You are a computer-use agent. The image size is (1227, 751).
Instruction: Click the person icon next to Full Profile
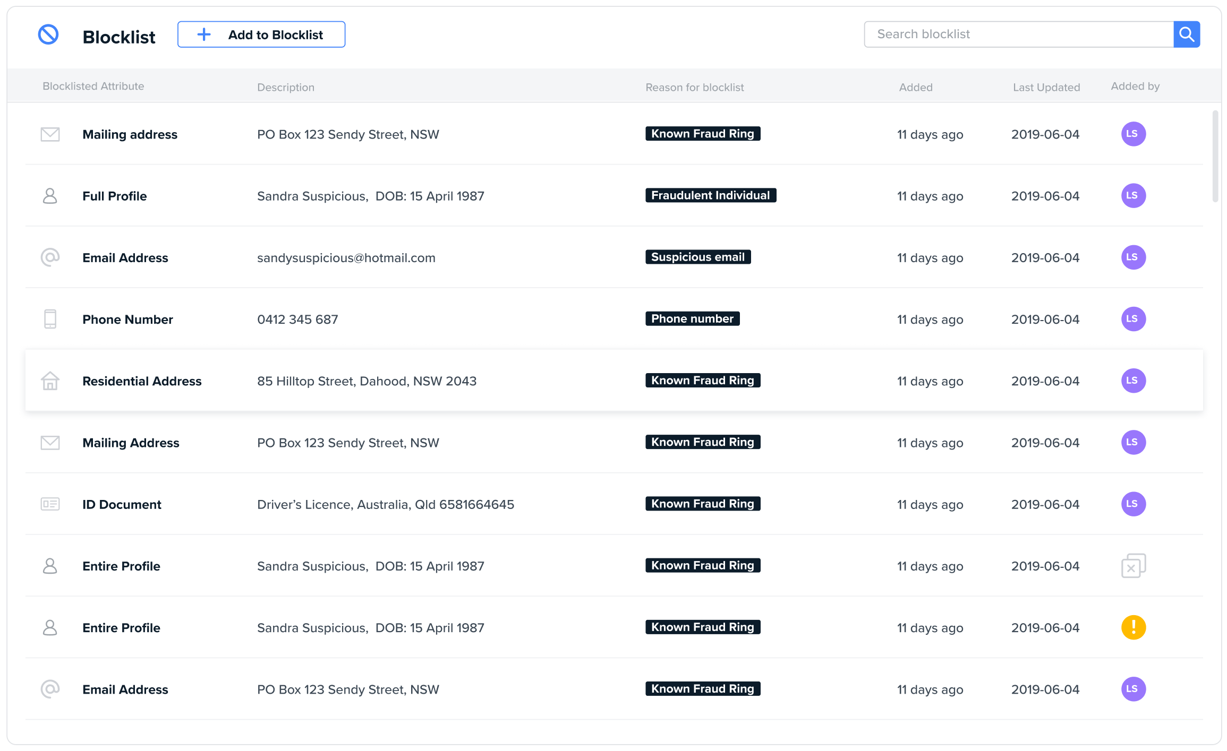[50, 196]
